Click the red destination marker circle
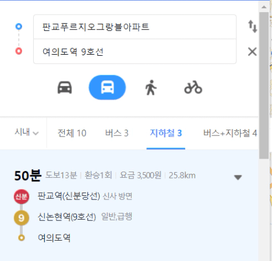Screen dimensions: 272x261 coord(19,51)
